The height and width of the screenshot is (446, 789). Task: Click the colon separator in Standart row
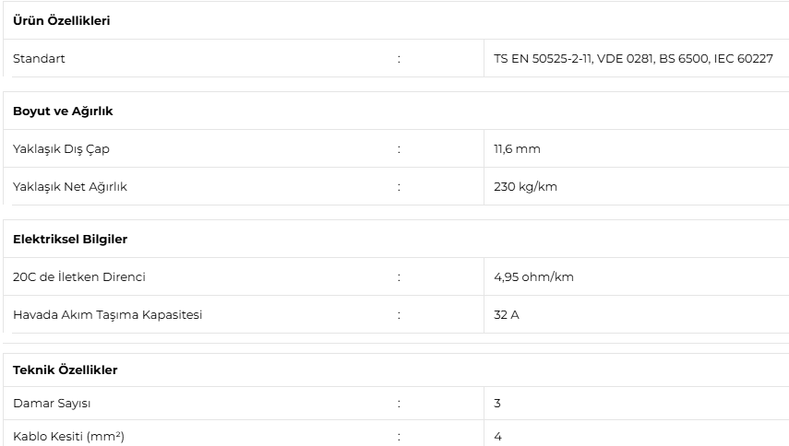coord(399,59)
